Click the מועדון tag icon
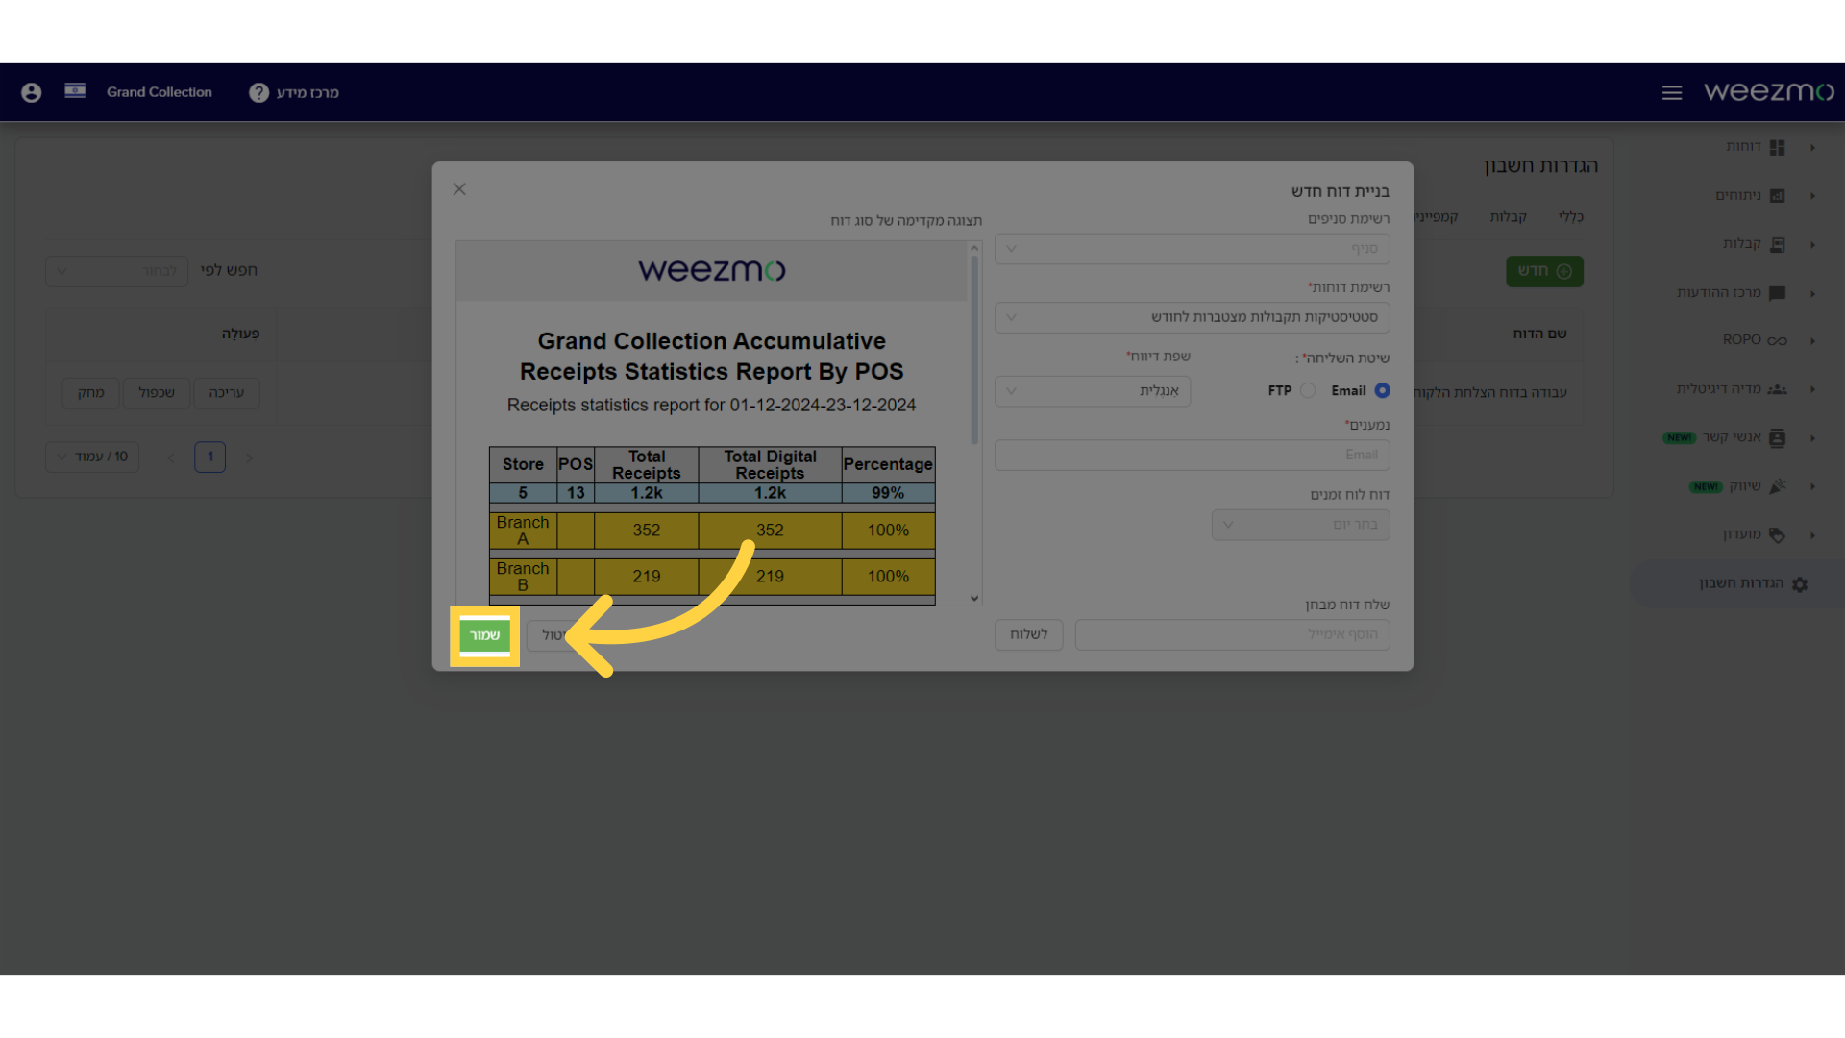This screenshot has width=1845, height=1038. pos(1778,535)
